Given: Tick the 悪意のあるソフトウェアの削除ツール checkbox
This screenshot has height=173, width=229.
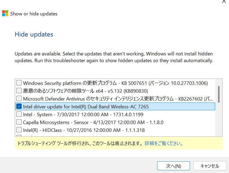Looking at the screenshot, I should [x=19, y=91].
